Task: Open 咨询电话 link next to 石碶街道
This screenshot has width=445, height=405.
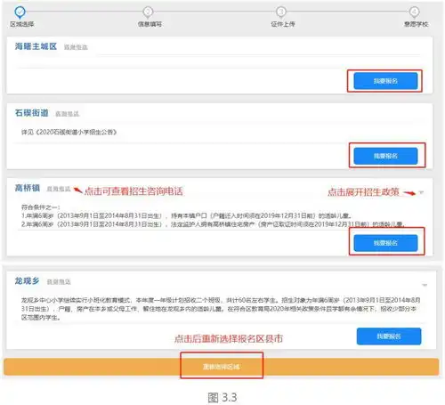Action: point(68,114)
